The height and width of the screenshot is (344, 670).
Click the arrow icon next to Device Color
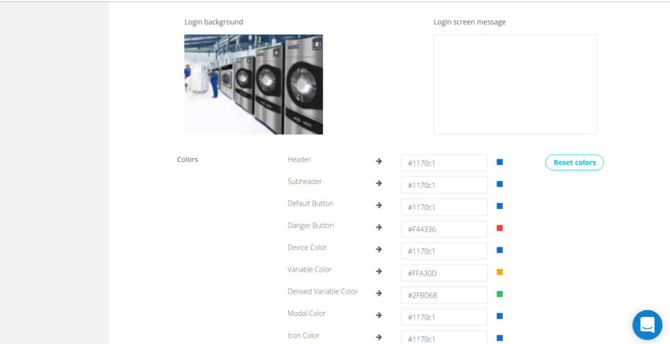[379, 249]
